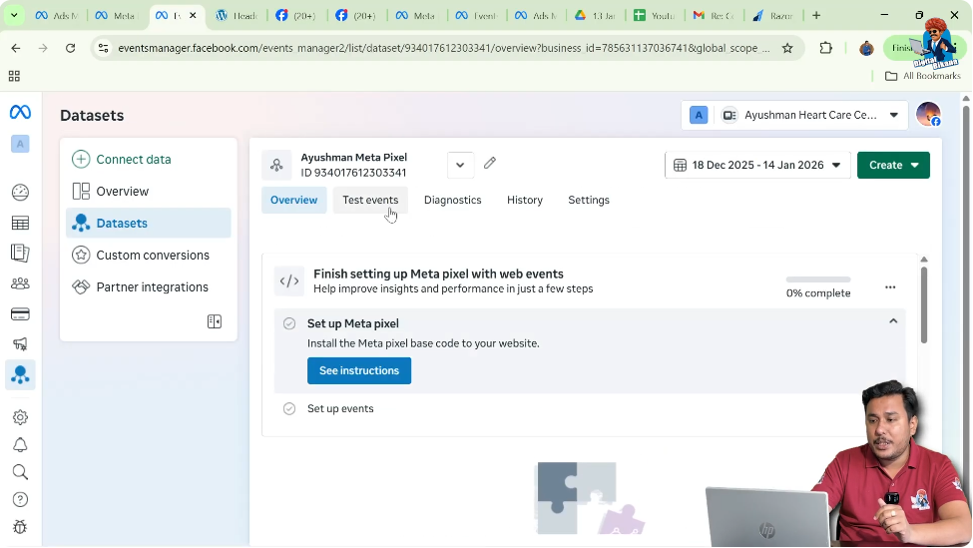
Task: Click the dataset node icon next to Ayushman Meta Pixel
Action: coord(276,165)
